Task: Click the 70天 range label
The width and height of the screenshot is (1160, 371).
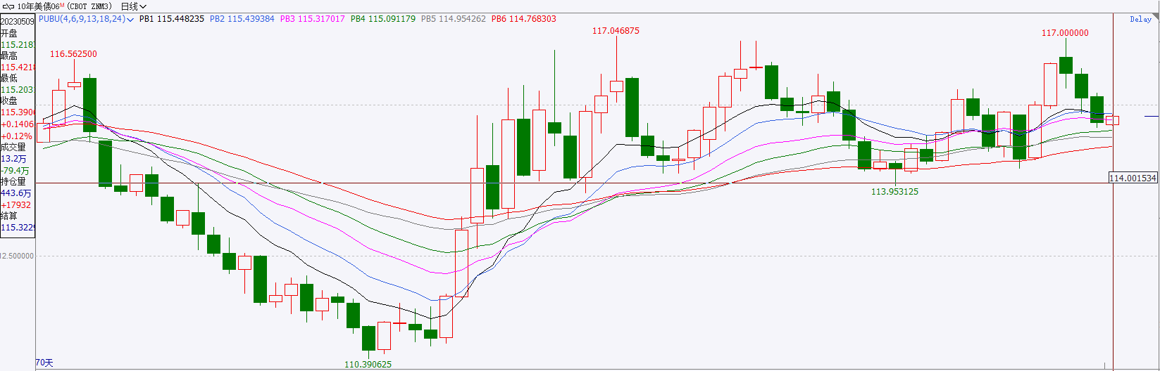Action: pyautogui.click(x=44, y=363)
